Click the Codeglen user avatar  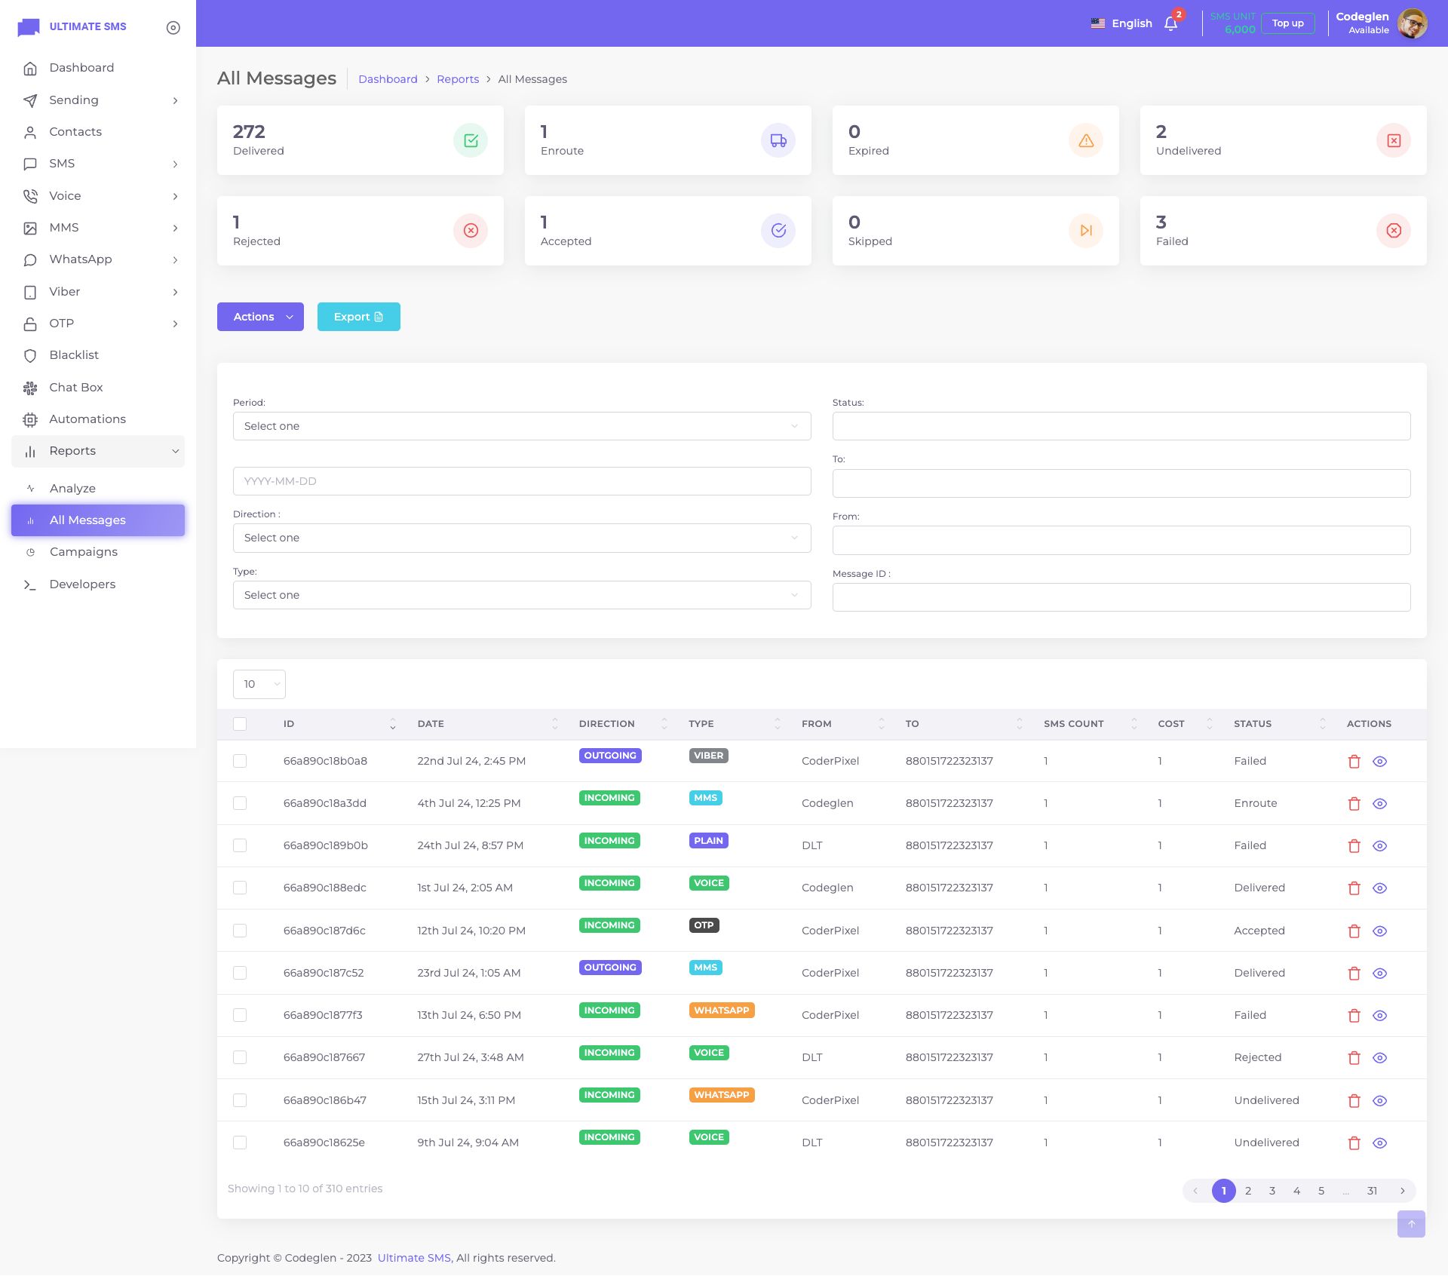[x=1412, y=23]
